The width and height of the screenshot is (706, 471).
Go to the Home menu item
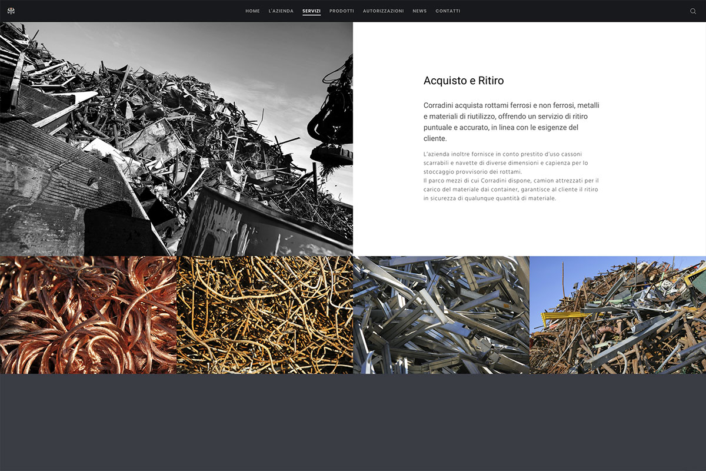(x=252, y=11)
